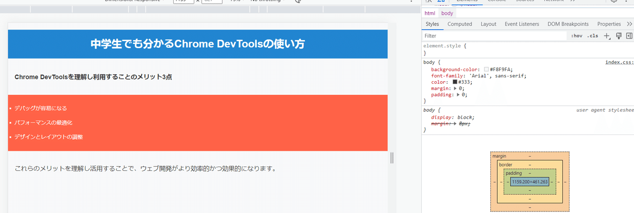Click the display: block declaration

(453, 117)
